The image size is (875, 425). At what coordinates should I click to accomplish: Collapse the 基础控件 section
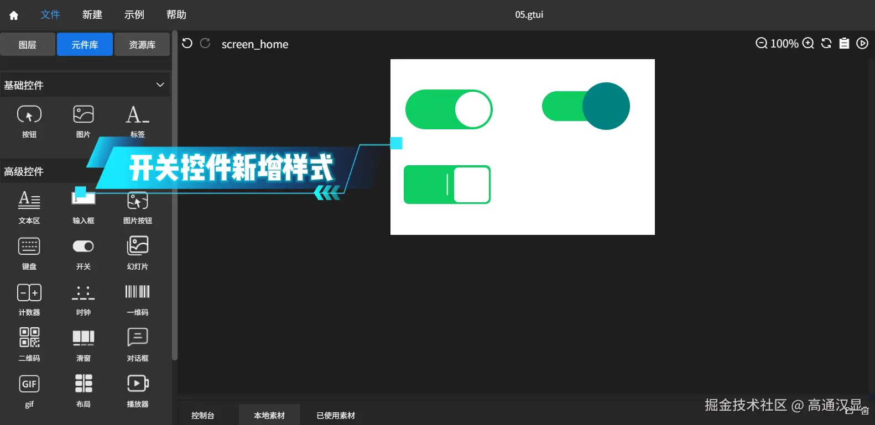(160, 85)
